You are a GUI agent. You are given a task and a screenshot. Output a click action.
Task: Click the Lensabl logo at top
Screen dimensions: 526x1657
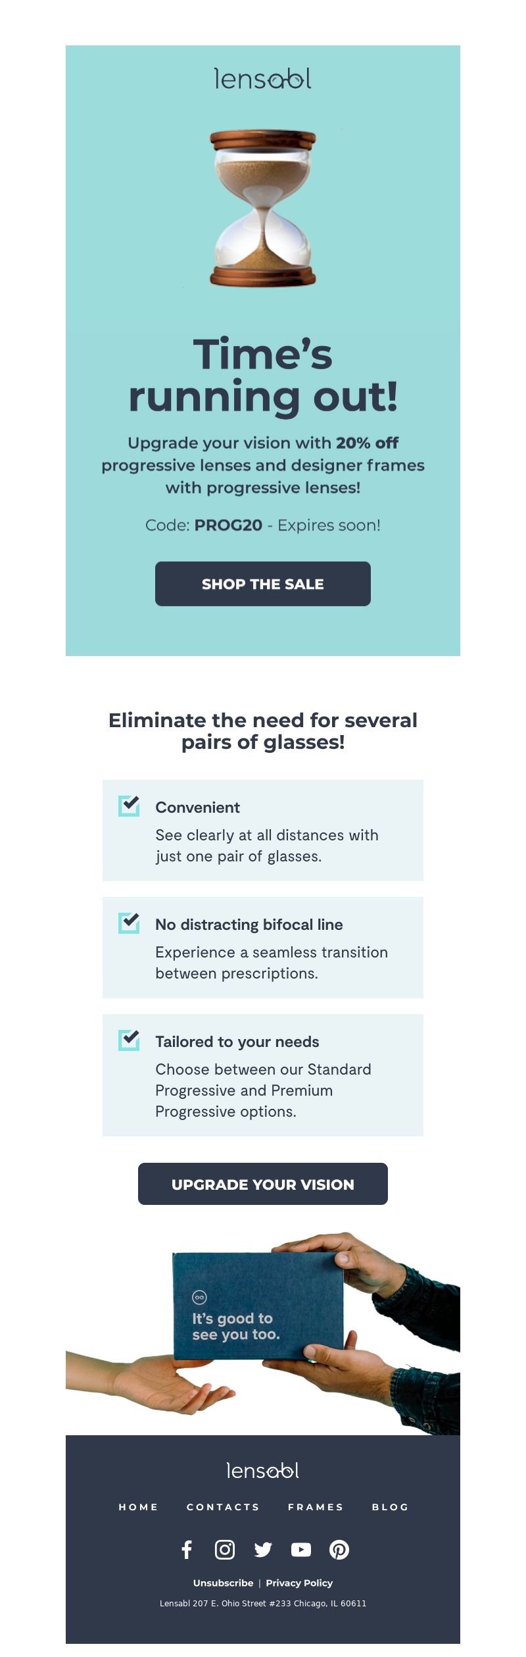pyautogui.click(x=263, y=78)
